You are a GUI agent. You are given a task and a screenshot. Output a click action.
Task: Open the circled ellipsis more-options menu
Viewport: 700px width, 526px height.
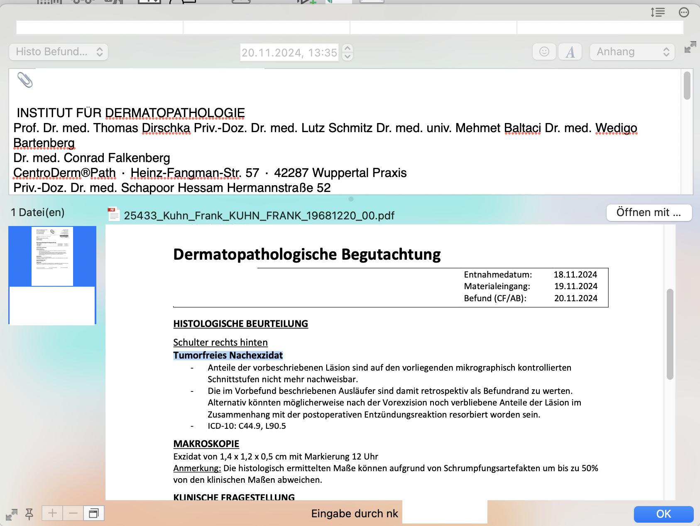click(x=684, y=12)
